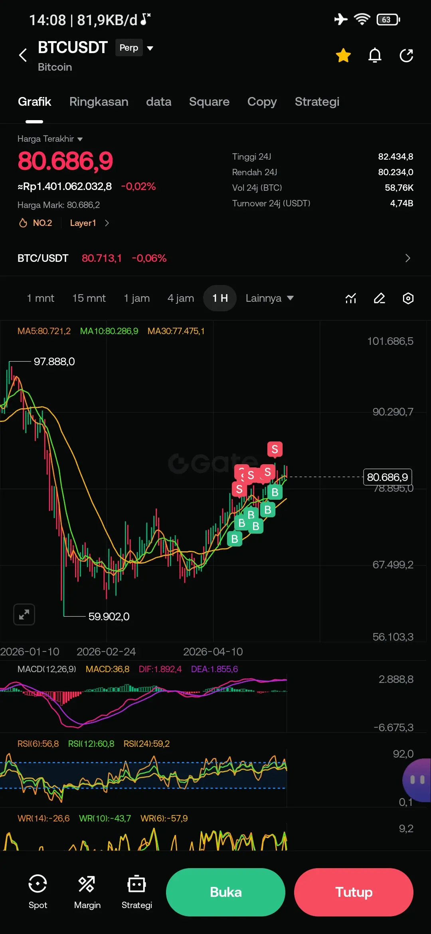Tap the airplane mode icon in status bar
This screenshot has height=934, width=431.
tap(341, 19)
